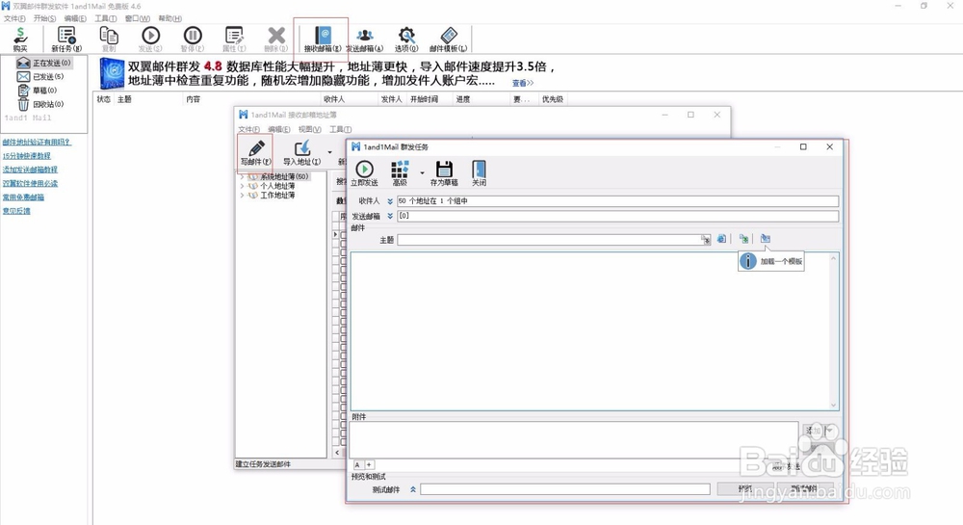Click the 测试邮件 address input field
The image size is (963, 525).
tap(565, 489)
